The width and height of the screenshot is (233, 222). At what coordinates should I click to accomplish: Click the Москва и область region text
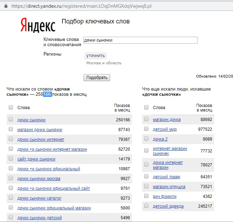point(104,63)
